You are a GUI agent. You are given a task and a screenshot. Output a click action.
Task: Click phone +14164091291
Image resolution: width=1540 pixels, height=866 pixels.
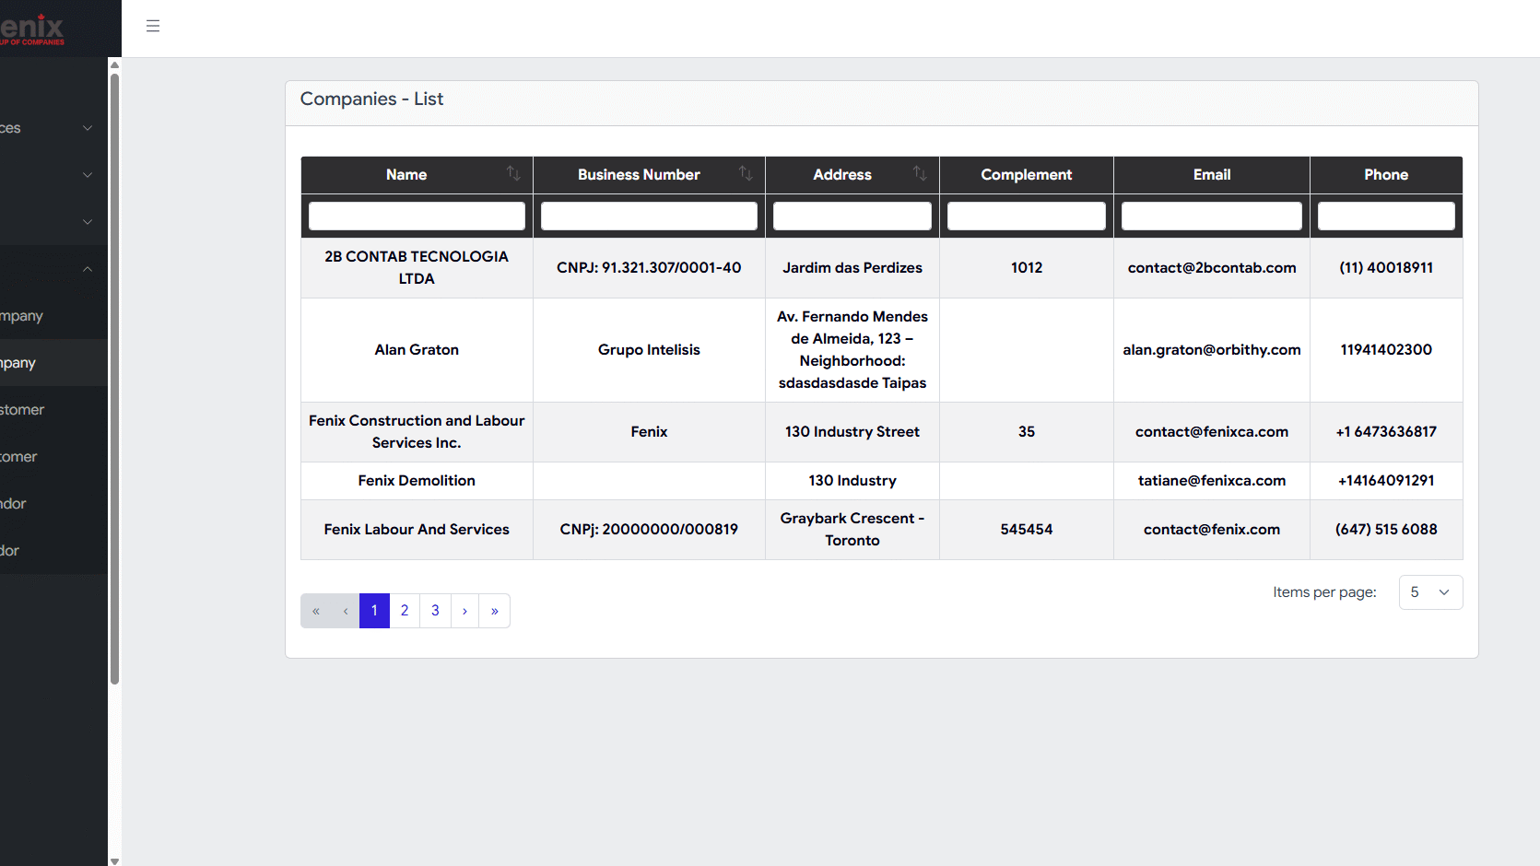[1386, 481]
